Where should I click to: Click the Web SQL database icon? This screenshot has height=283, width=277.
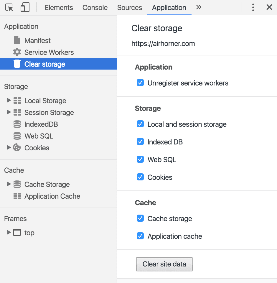click(17, 136)
